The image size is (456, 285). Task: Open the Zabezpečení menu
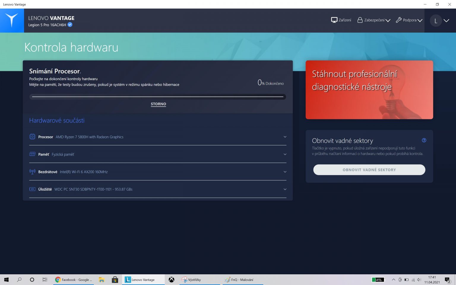374,20
